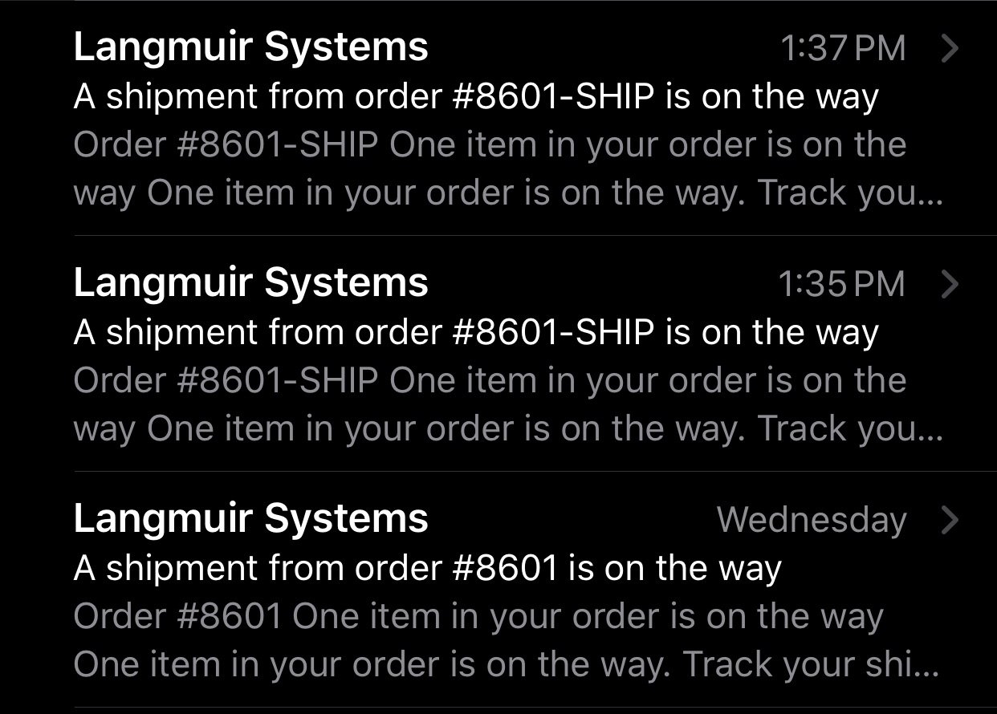997x714 pixels.
Task: Click the 1:37 PM timestamp
Action: [843, 49]
